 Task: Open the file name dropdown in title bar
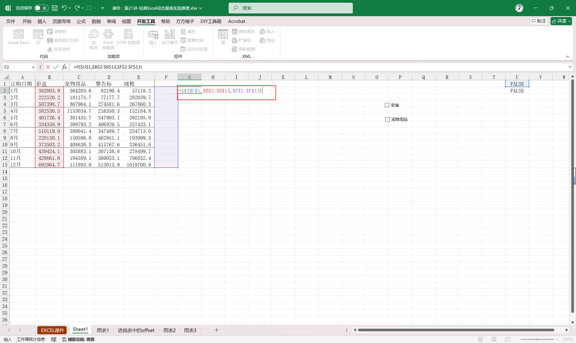(x=200, y=8)
